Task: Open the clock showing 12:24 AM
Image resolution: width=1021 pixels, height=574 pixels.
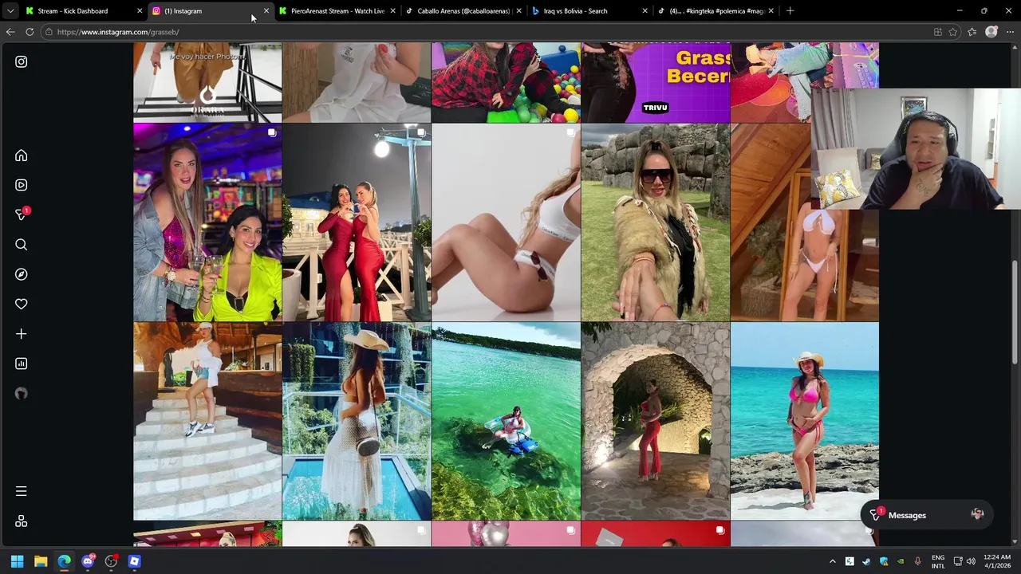Action: (997, 561)
